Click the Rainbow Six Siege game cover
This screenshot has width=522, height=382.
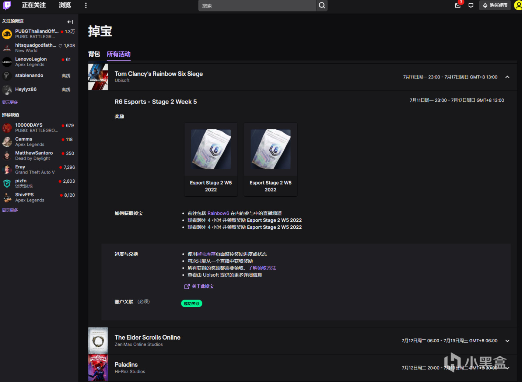click(98, 77)
